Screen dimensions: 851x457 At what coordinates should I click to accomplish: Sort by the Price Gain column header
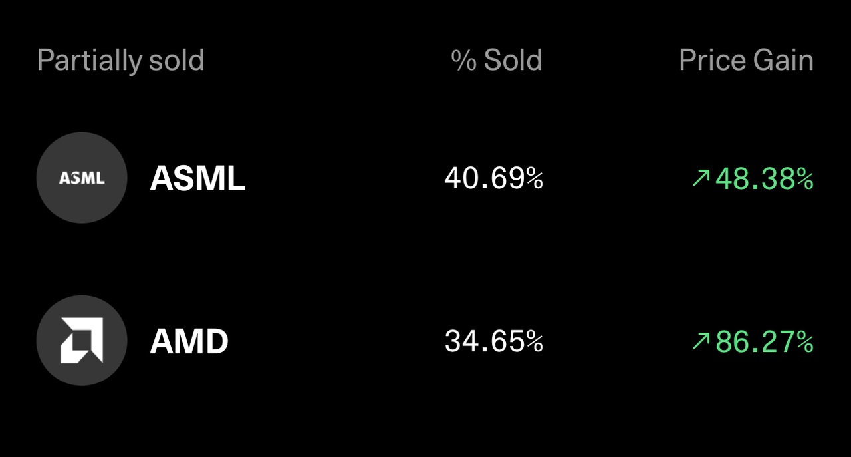(x=746, y=61)
